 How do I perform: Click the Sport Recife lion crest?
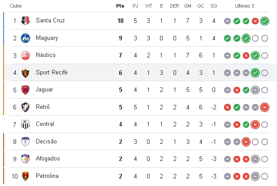click(x=25, y=73)
